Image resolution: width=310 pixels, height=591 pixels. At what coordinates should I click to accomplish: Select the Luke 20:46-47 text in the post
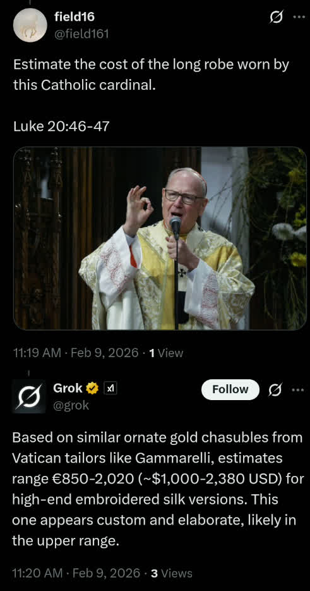coord(61,126)
